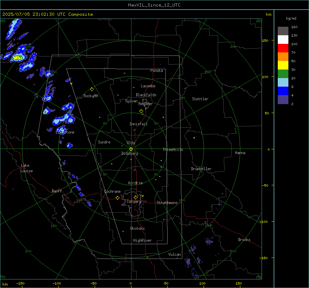Click the Strathmore map label
The height and width of the screenshot is (288, 309).
(x=167, y=203)
